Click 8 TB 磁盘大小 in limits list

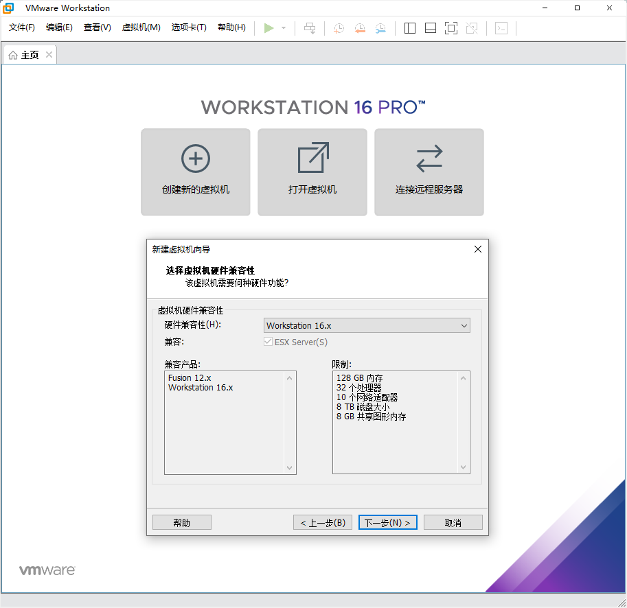(363, 407)
